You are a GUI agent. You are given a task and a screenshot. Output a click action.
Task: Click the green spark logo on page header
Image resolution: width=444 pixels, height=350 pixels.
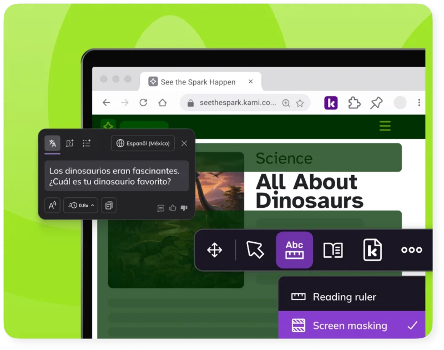tap(108, 125)
